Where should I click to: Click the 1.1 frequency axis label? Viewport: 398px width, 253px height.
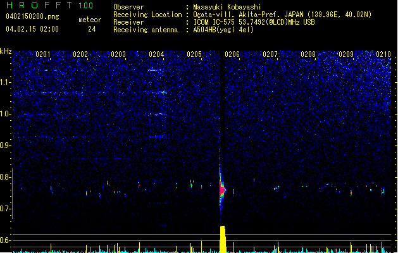tap(5, 82)
